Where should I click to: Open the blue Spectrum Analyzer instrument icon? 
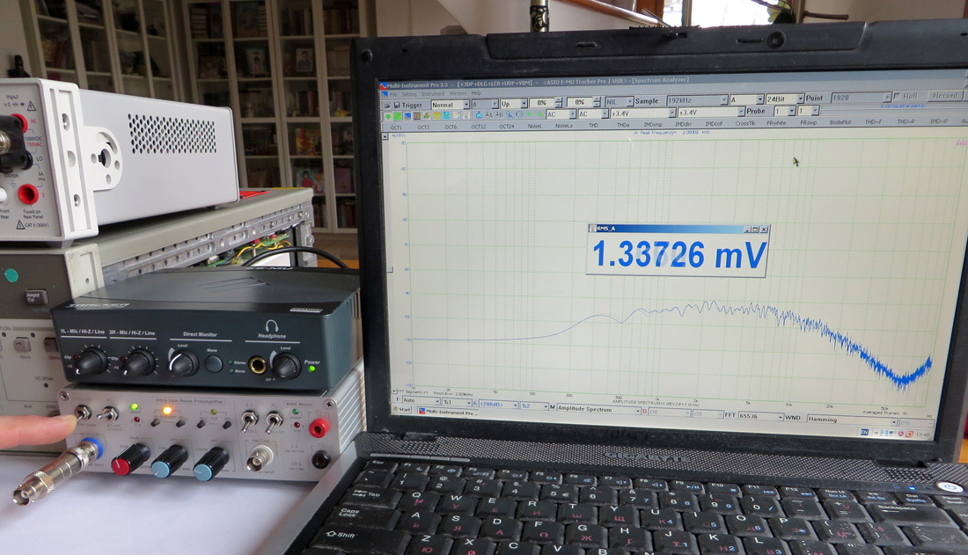(x=407, y=116)
